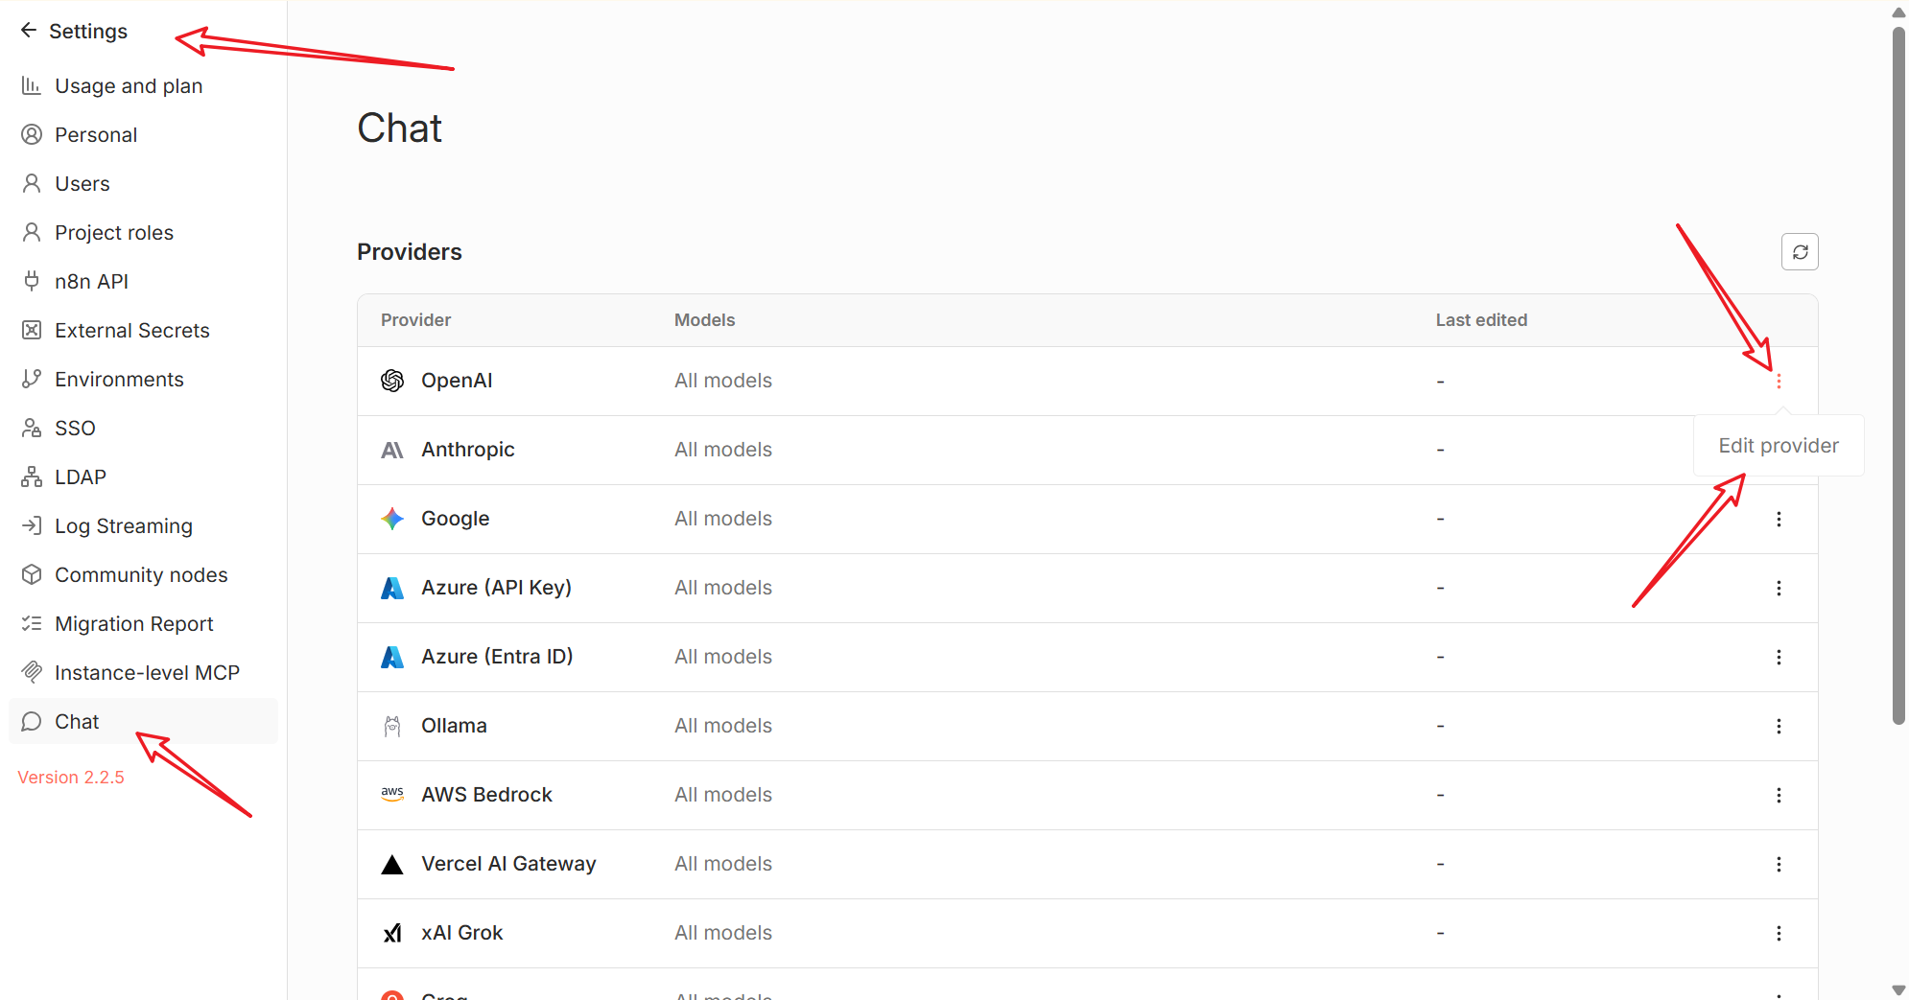Screen dimensions: 1909x1000
Task: Click the Chat speech bubble icon
Action: (x=32, y=722)
